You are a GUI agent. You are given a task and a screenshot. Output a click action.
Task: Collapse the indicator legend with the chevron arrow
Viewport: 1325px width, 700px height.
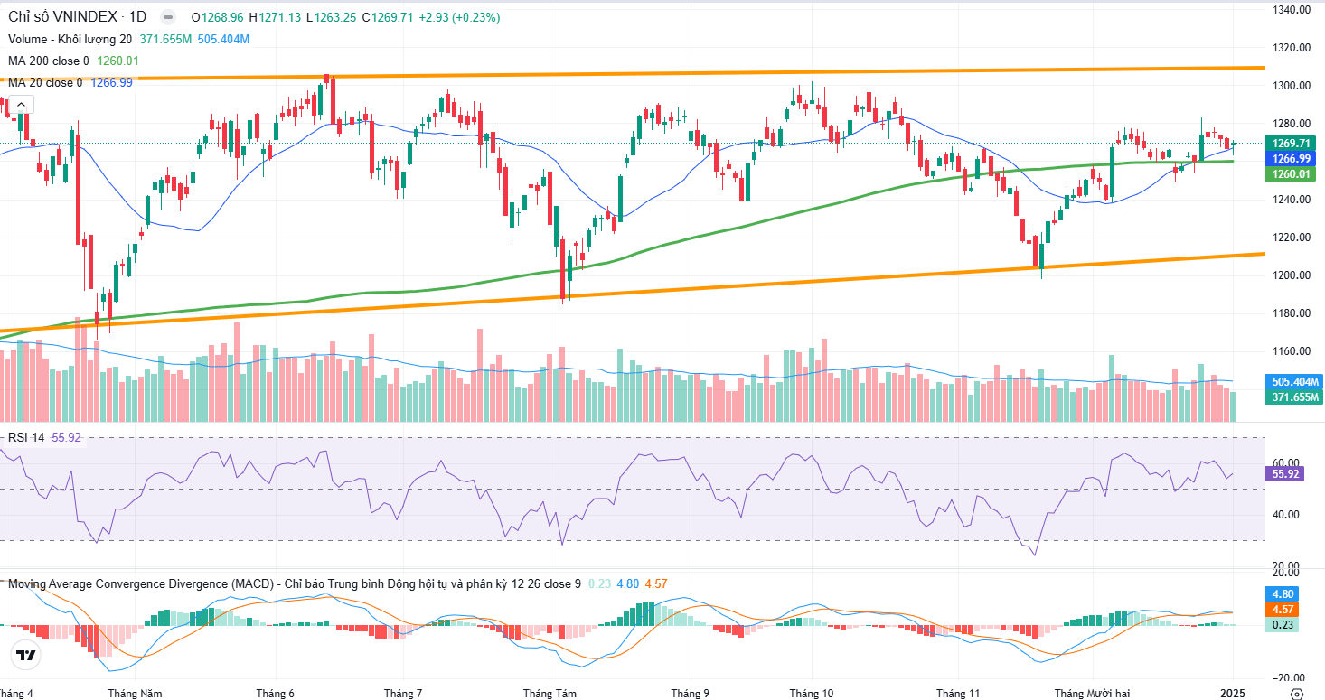(19, 105)
